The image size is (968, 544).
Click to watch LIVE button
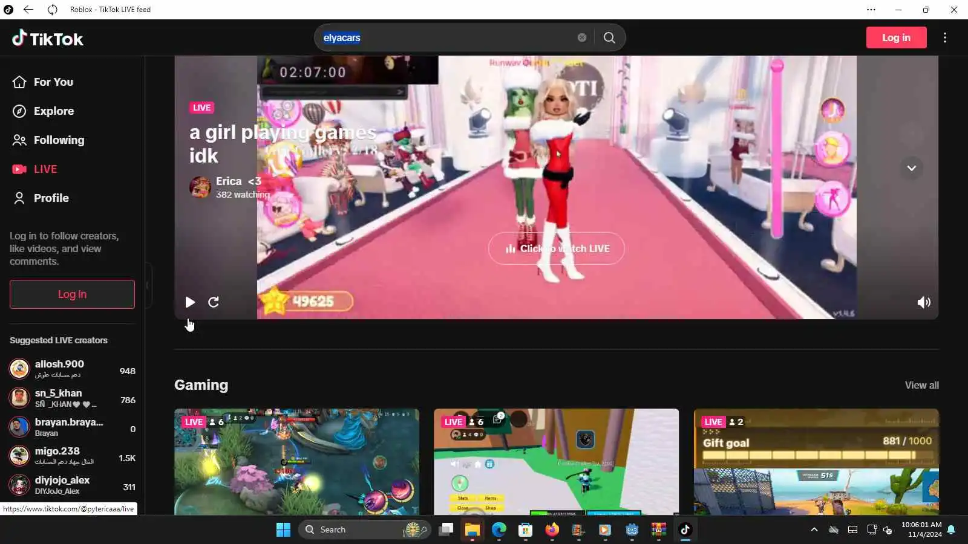[x=557, y=248]
